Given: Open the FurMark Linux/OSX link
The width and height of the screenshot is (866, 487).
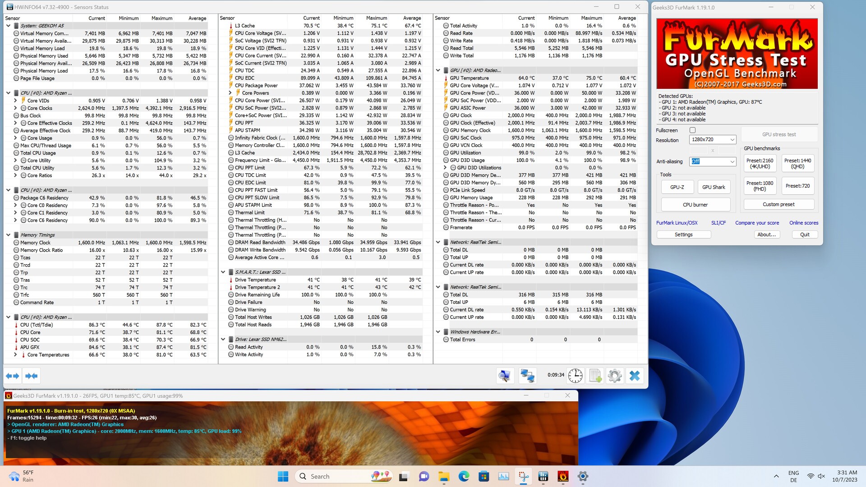Looking at the screenshot, I should (x=677, y=223).
